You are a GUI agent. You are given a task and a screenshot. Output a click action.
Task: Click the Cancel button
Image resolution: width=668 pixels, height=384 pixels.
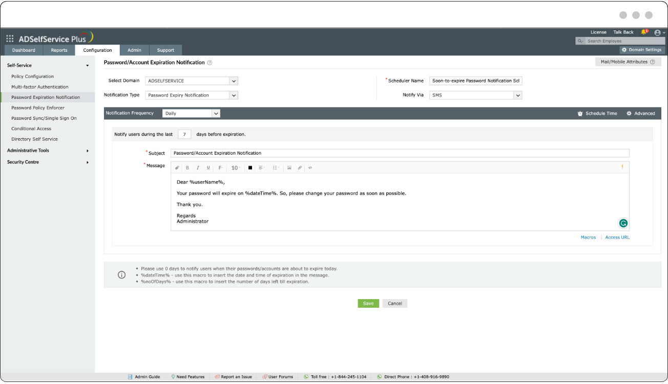pyautogui.click(x=395, y=304)
